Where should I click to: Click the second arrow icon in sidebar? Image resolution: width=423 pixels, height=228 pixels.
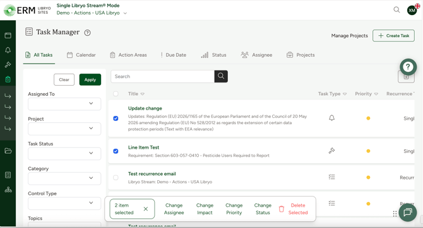8,107
